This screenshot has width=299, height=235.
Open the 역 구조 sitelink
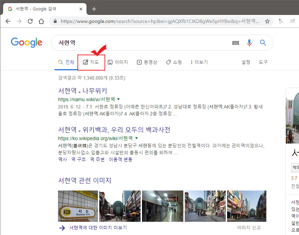pos(78,160)
